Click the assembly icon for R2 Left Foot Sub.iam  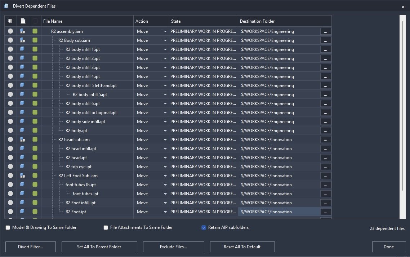click(22, 175)
